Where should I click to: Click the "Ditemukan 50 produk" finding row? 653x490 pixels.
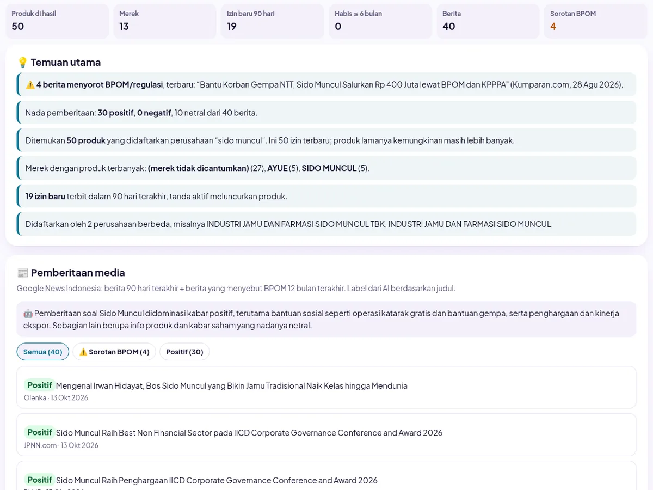326,140
